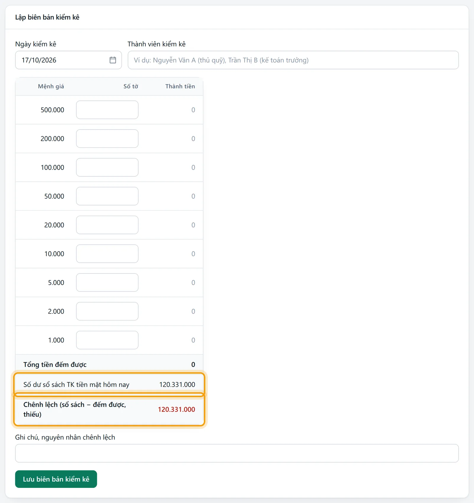Click the black book balance value 120.331.000
Screen dimensions: 474x503
pyautogui.click(x=177, y=384)
